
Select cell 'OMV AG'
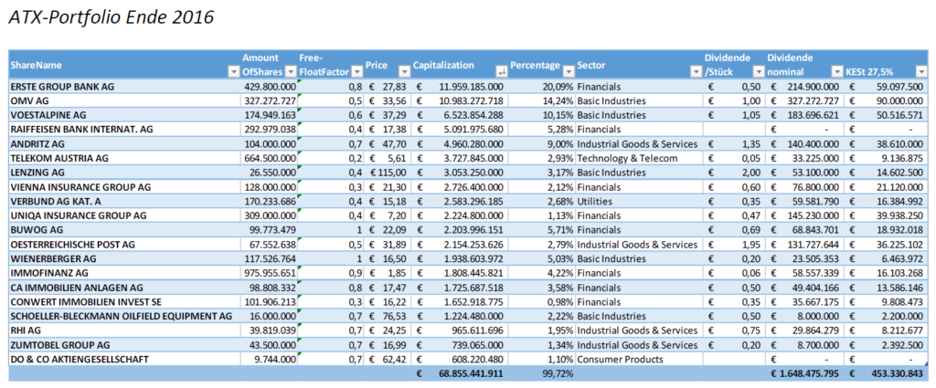click(124, 100)
